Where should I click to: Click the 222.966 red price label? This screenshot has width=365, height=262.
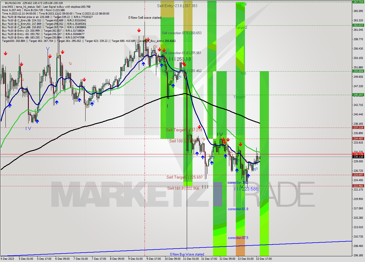pos(358,186)
